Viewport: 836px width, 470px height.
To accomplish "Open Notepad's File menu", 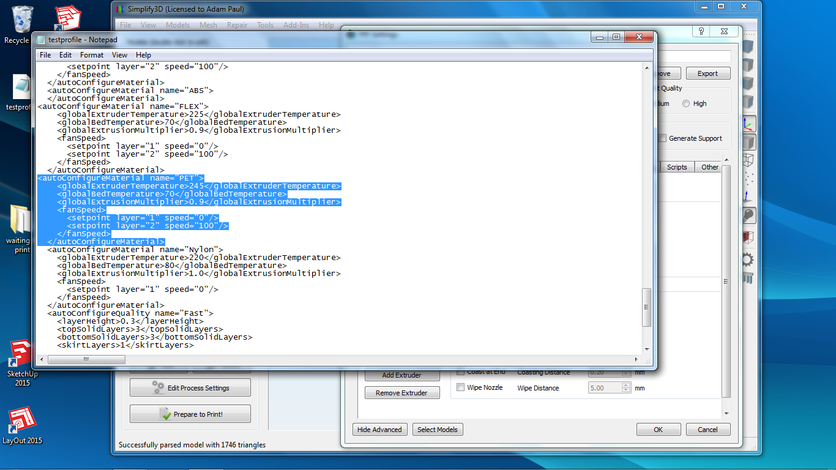I will (x=45, y=55).
